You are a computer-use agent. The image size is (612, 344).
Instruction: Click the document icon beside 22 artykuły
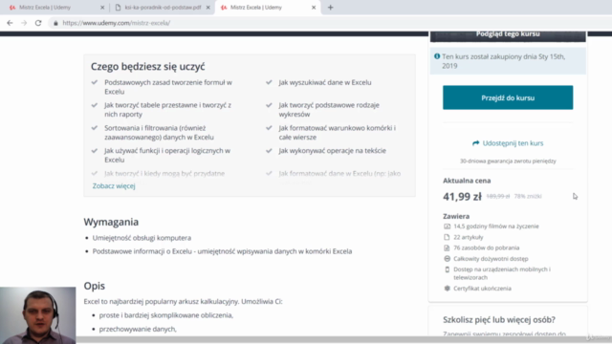click(447, 237)
